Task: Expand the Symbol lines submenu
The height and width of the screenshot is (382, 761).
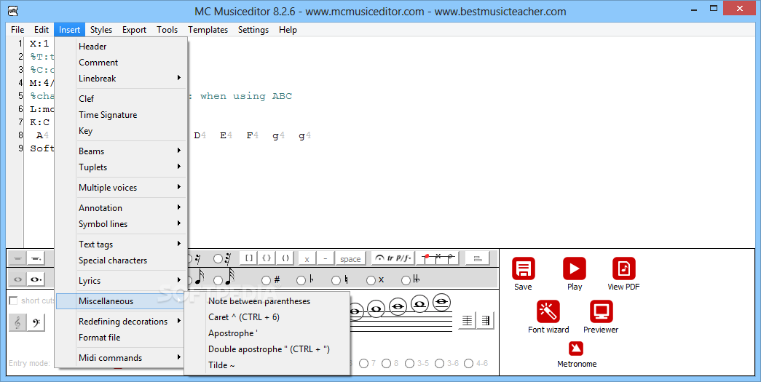Action: 120,224
